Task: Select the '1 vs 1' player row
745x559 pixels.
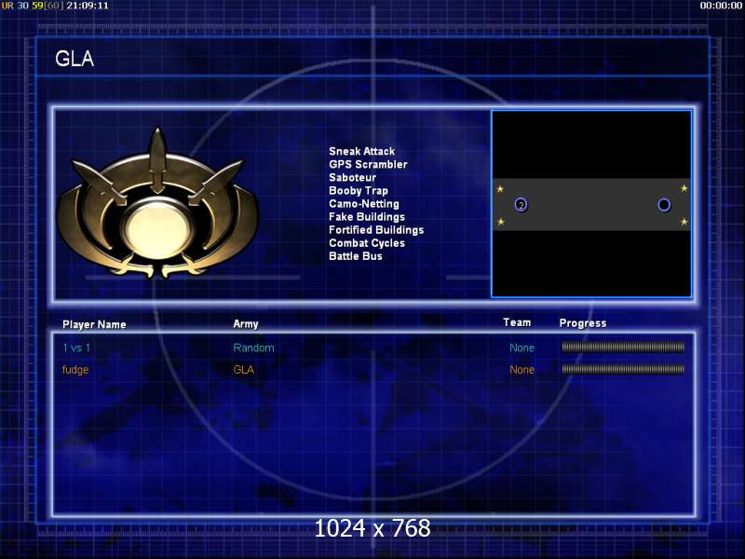Action: coord(373,348)
